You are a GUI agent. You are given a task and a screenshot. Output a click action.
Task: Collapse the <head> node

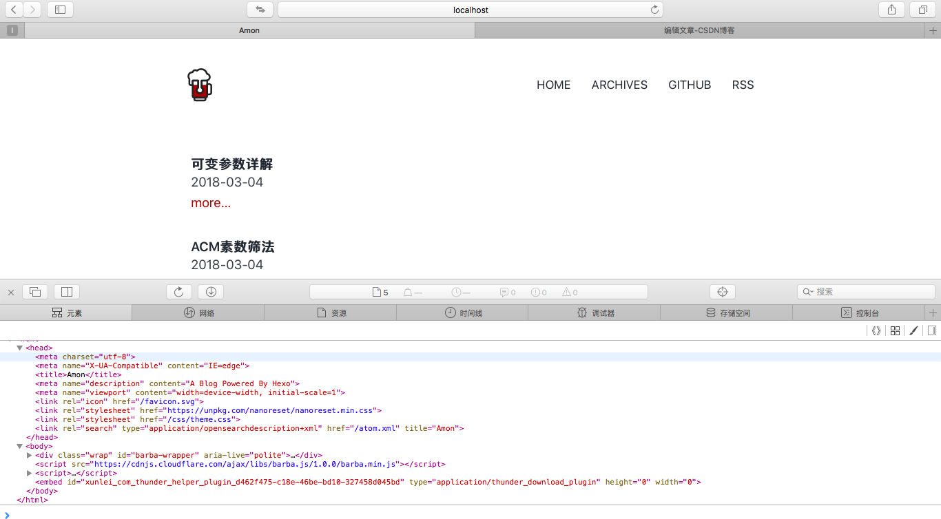(x=19, y=348)
